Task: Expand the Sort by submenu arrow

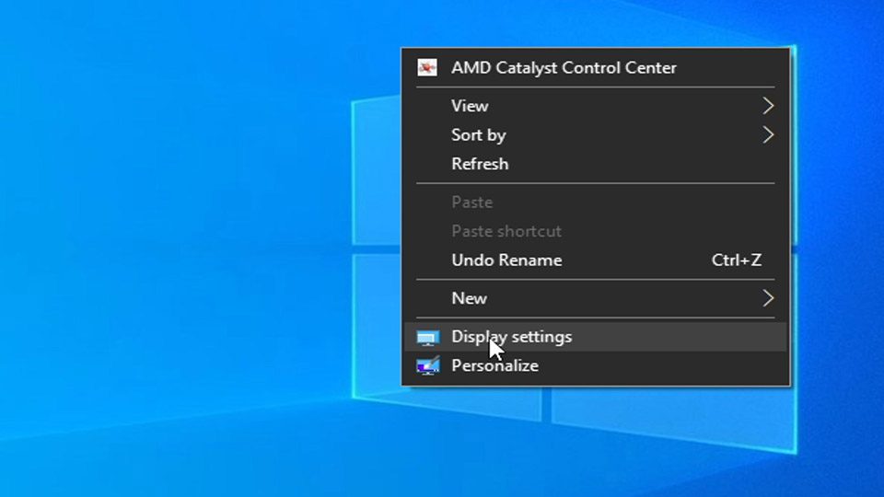Action: pyautogui.click(x=768, y=135)
